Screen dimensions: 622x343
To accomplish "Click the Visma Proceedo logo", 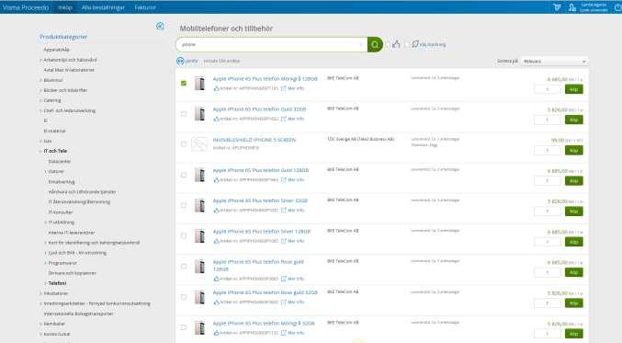I will pyautogui.click(x=26, y=7).
